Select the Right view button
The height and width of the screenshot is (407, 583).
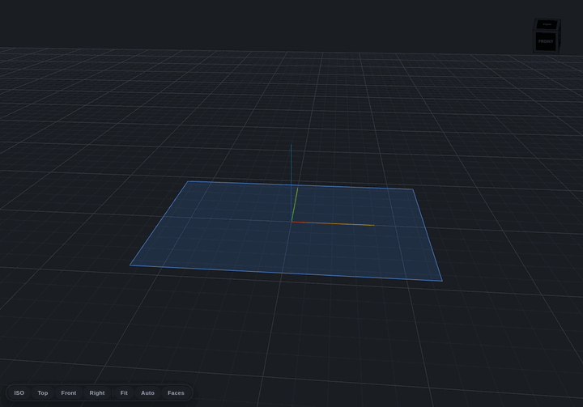coord(97,393)
